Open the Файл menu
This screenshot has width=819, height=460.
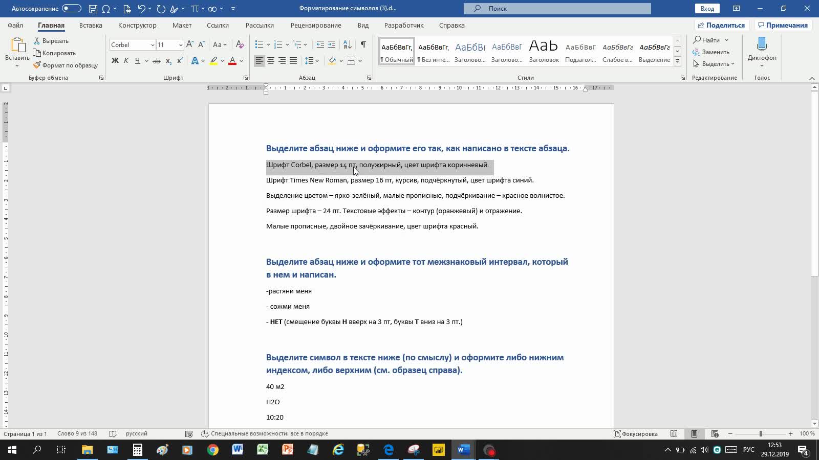click(15, 25)
